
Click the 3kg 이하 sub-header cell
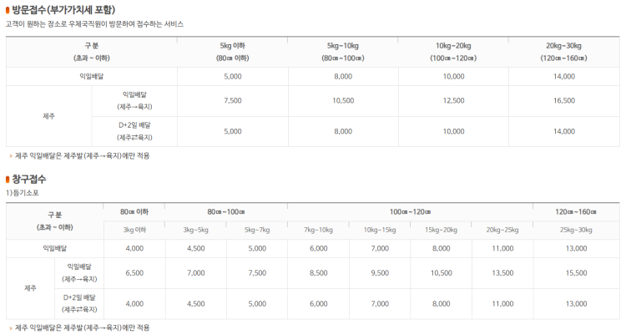tap(134, 230)
